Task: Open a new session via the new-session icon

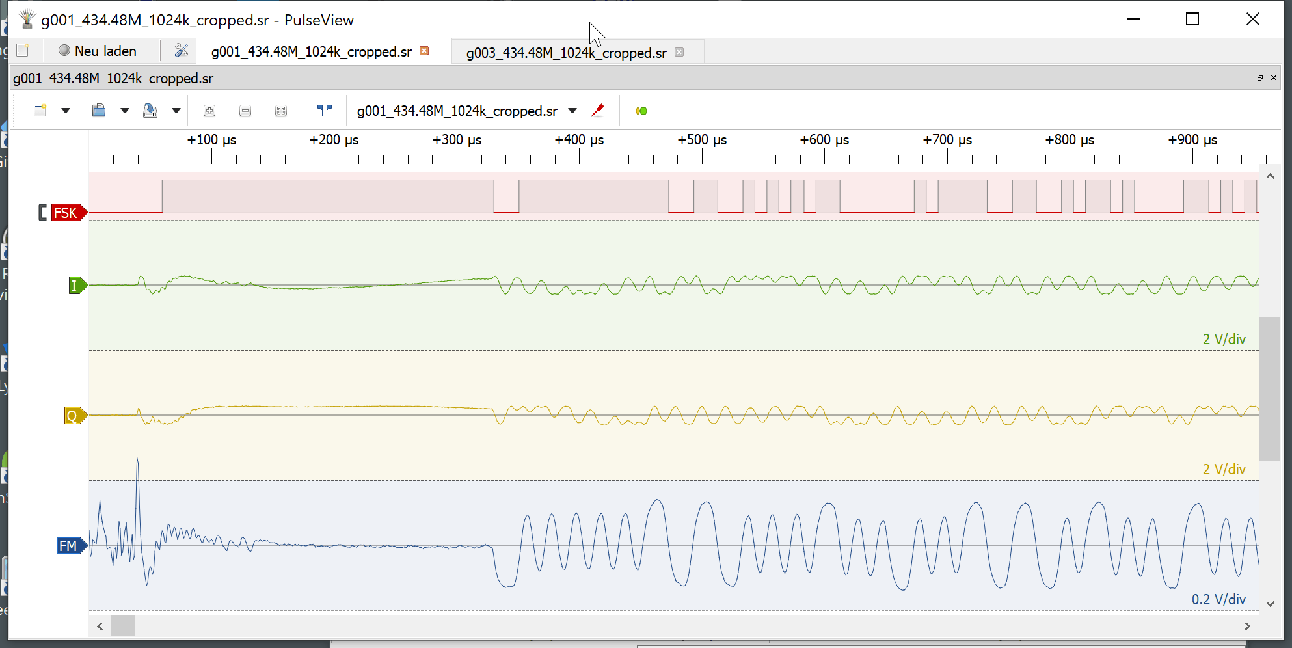Action: 39,111
